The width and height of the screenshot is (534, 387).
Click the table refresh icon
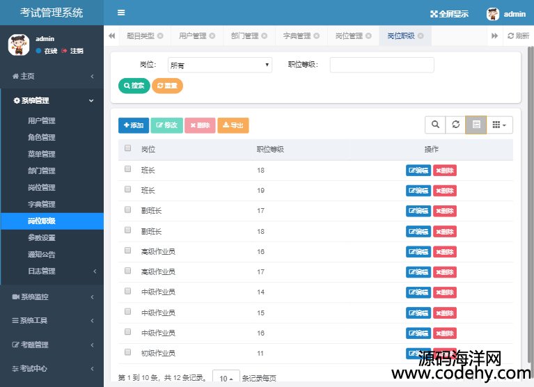pyautogui.click(x=455, y=125)
